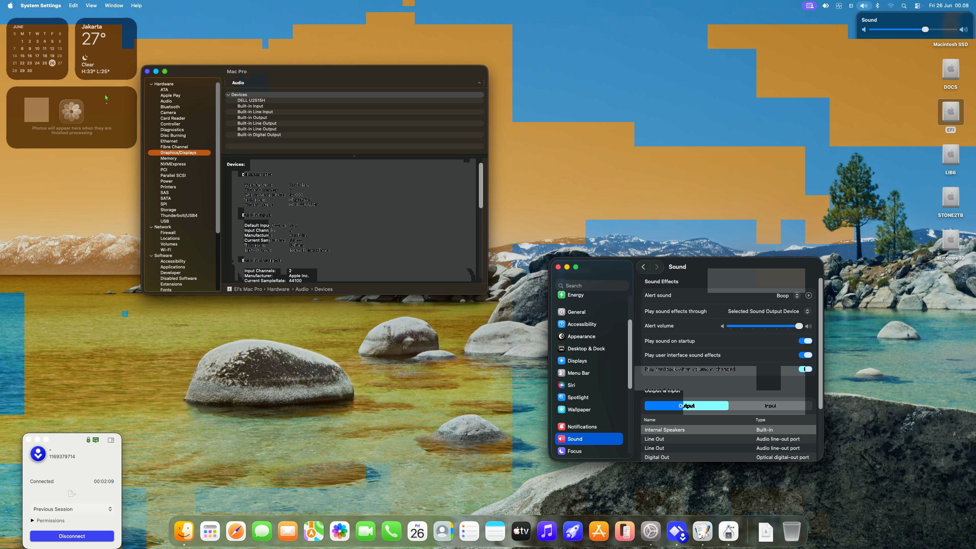
Task: Launch Music app from the Dock
Action: pyautogui.click(x=547, y=531)
